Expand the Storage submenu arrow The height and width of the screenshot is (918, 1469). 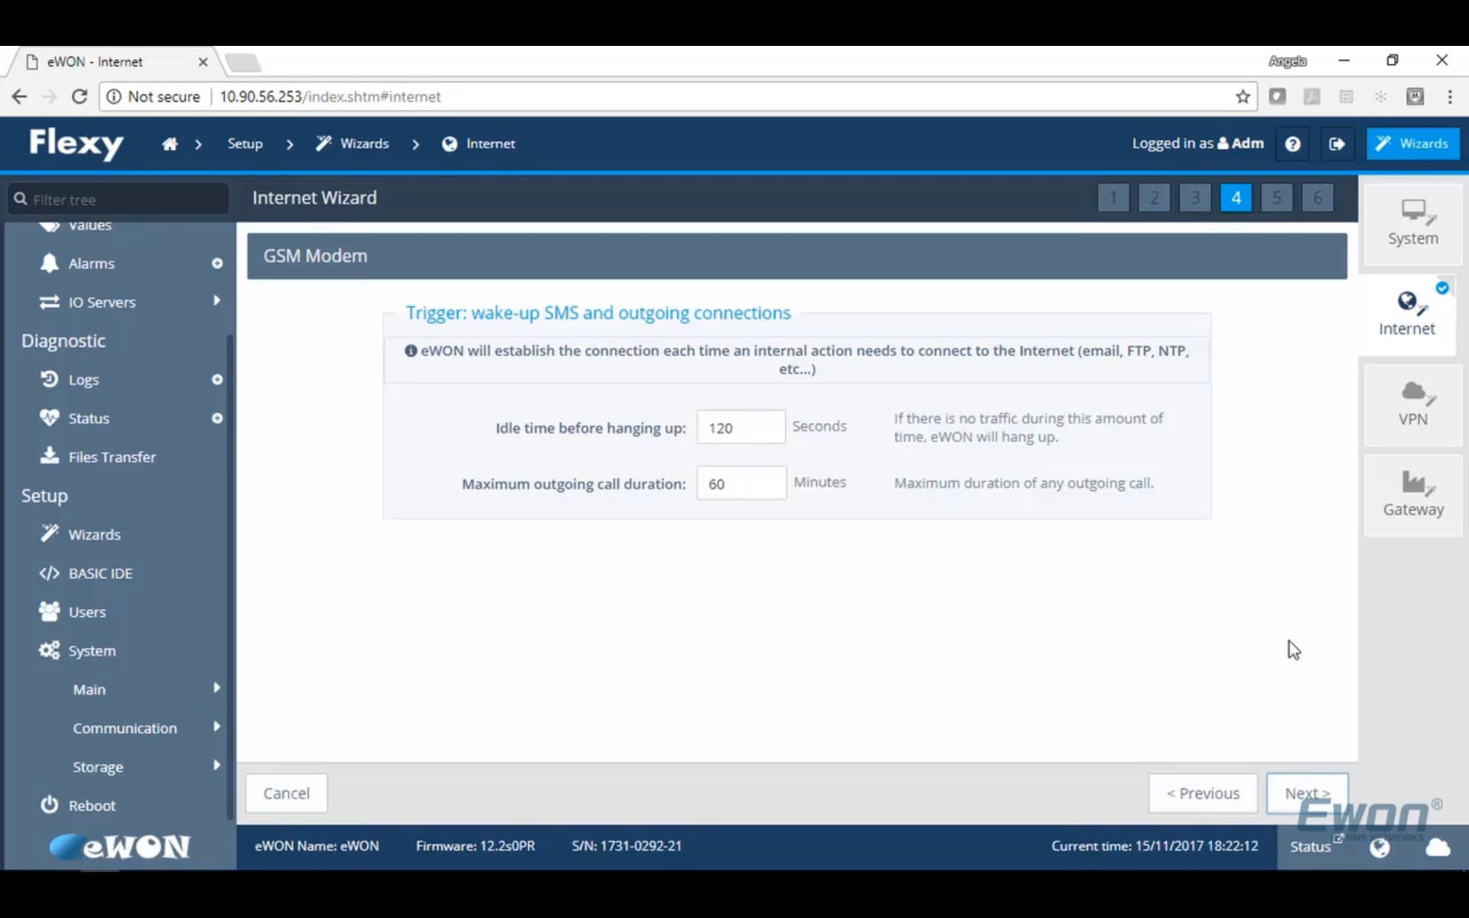pyautogui.click(x=217, y=765)
